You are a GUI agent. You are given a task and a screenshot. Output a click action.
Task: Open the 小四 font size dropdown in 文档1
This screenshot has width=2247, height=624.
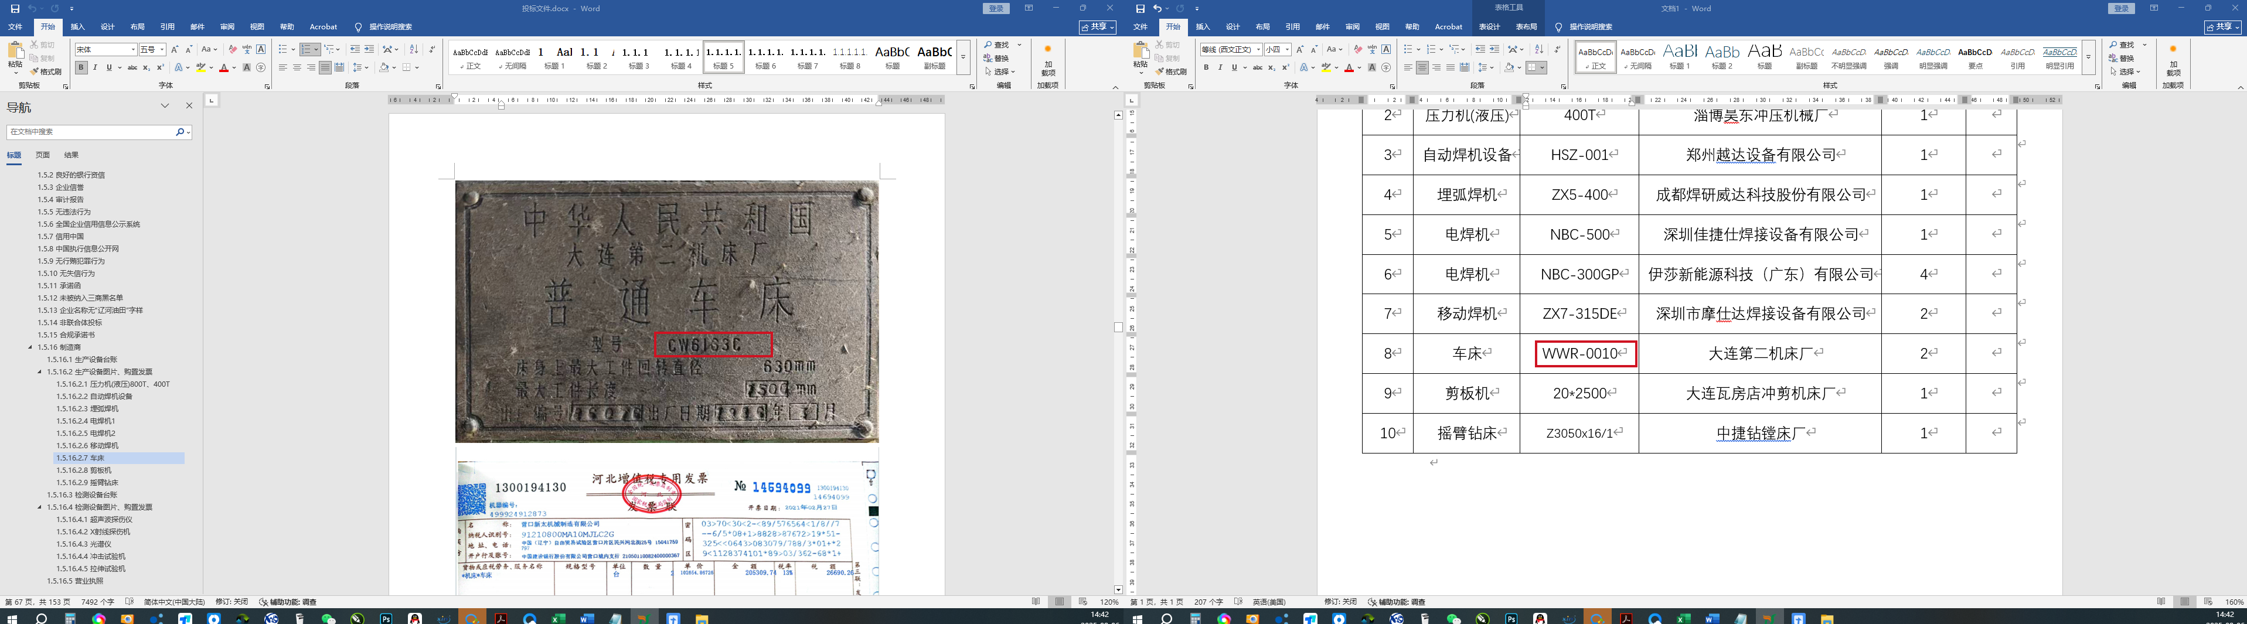click(x=1286, y=50)
